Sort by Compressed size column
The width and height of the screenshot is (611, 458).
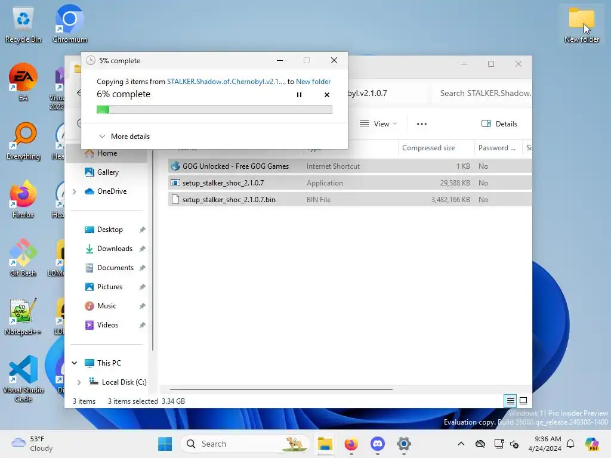(428, 148)
